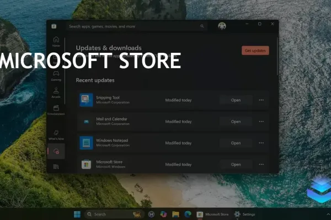331x220 pixels.
Task: Open Entertainment in the Store sidebar
Action: click(56, 109)
